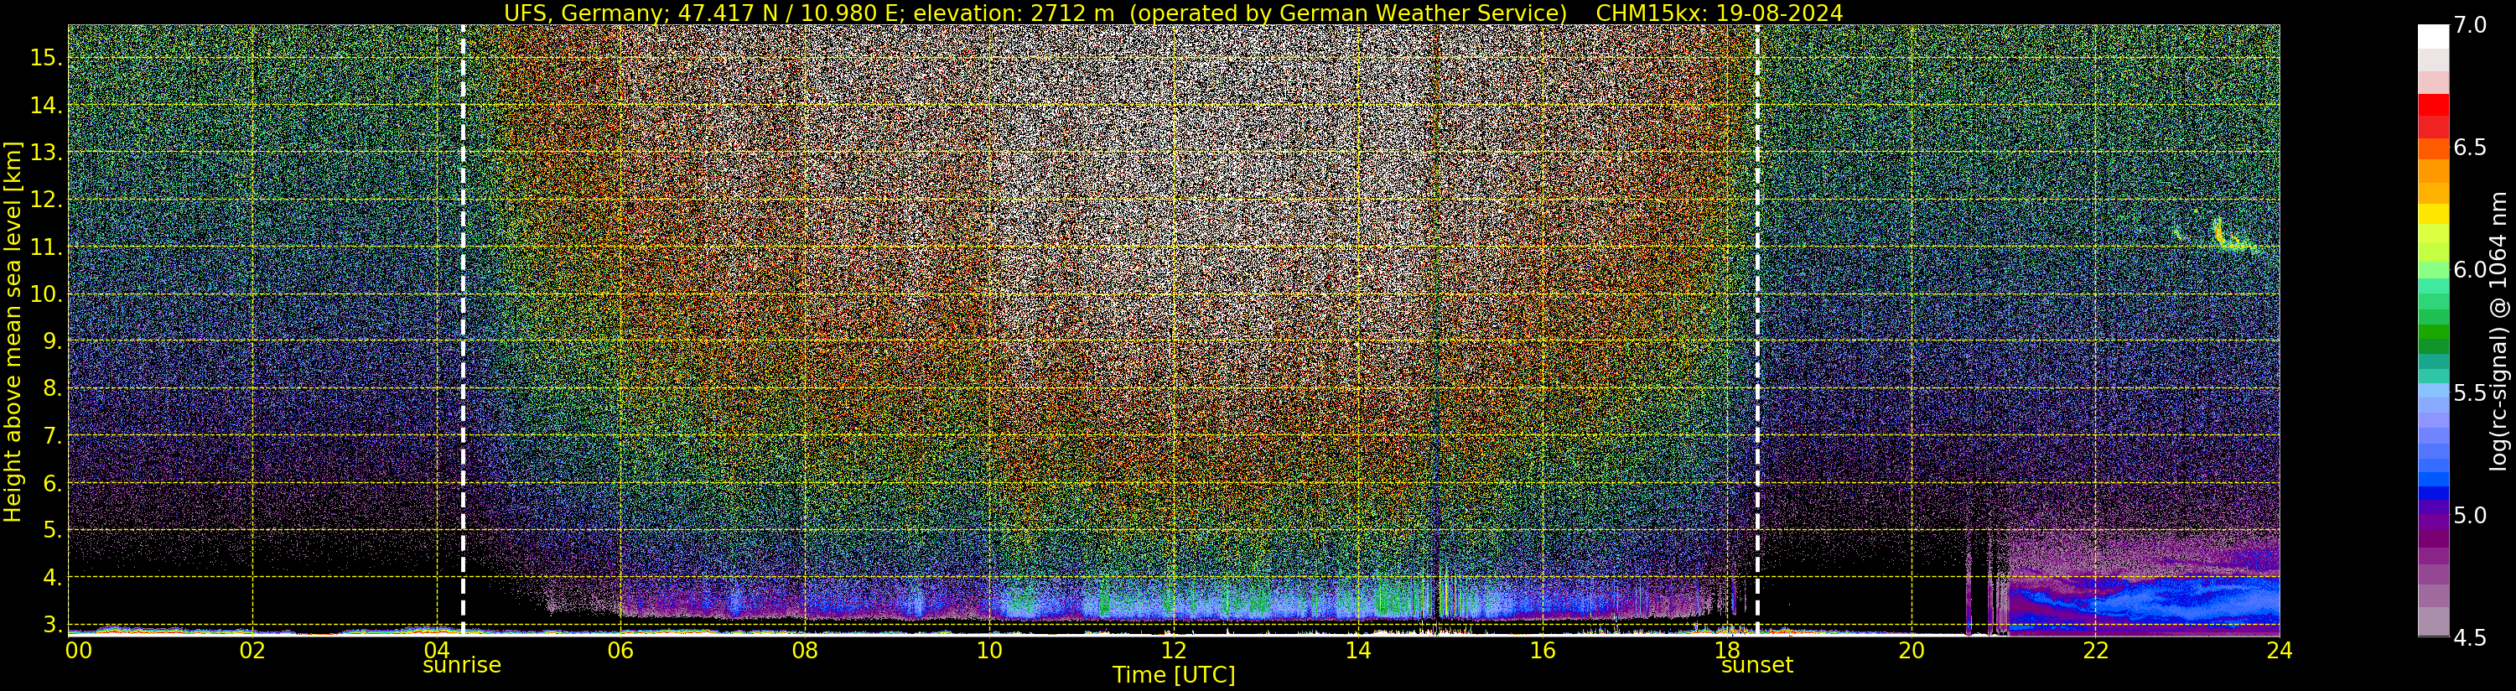2516x691 pixels.
Task: Click the '22' time axis tick label
Action: [x=2095, y=650]
